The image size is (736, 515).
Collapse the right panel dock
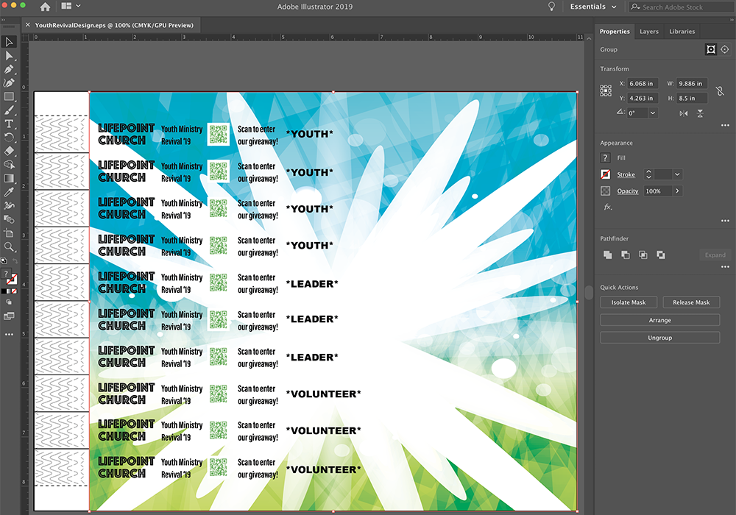point(731,20)
